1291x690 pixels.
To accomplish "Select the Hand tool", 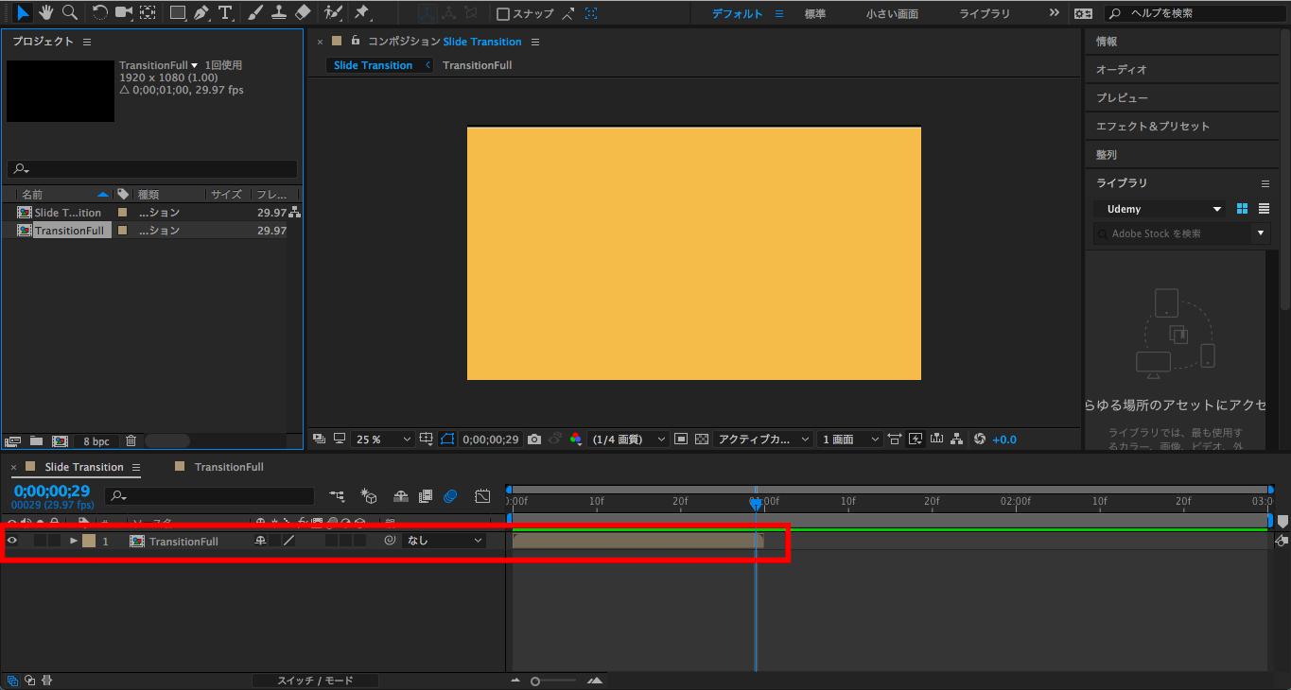I will [45, 12].
